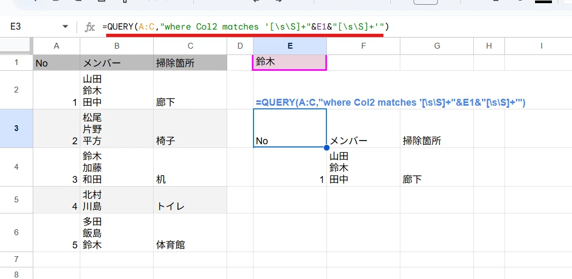572x279 pixels.
Task: Click cell C1 containing 掃除箇所
Action: [190, 62]
